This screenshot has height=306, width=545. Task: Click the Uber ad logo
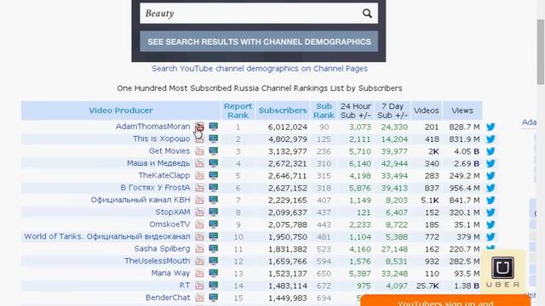pyautogui.click(x=502, y=272)
